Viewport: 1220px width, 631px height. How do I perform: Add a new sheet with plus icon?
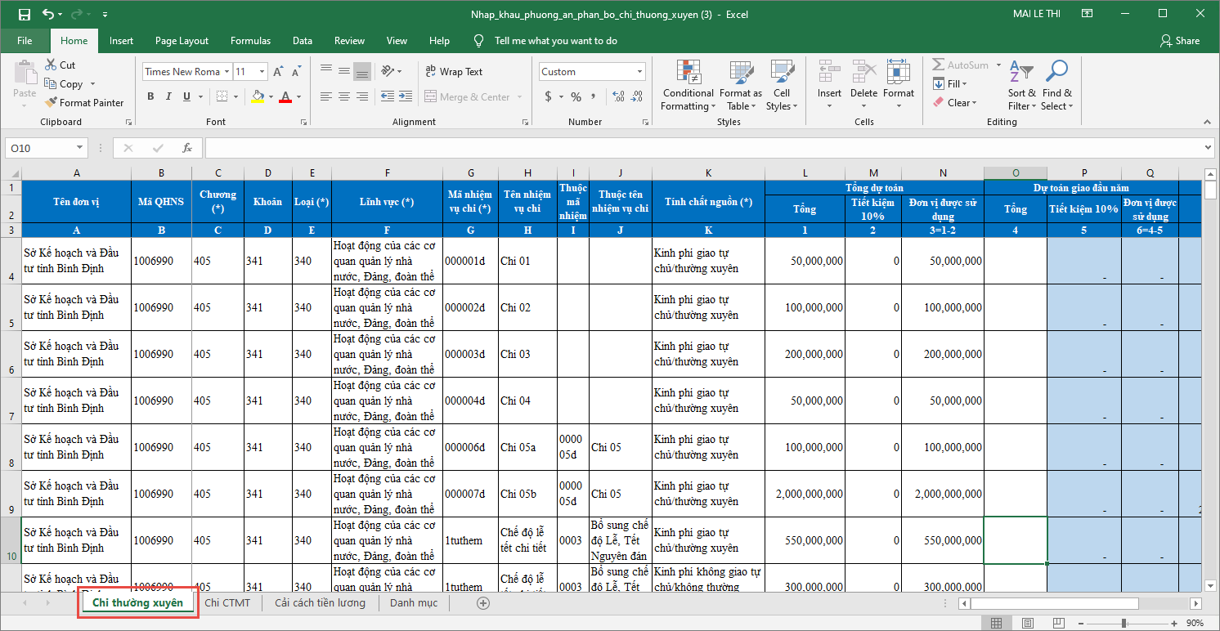[x=483, y=603]
